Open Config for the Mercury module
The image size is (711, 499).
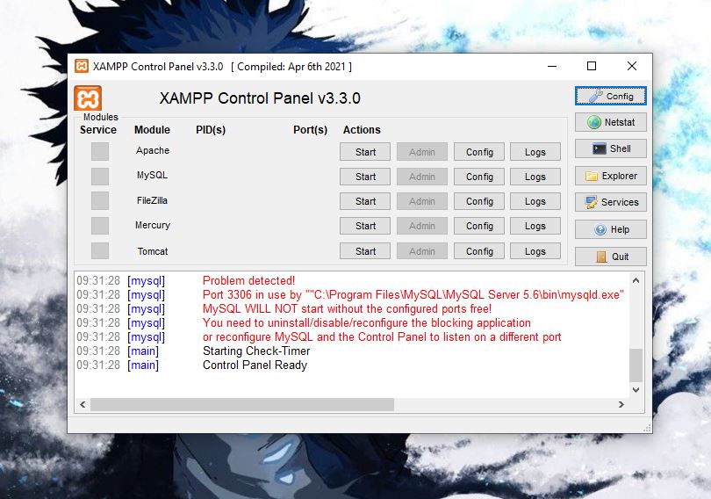point(479,226)
